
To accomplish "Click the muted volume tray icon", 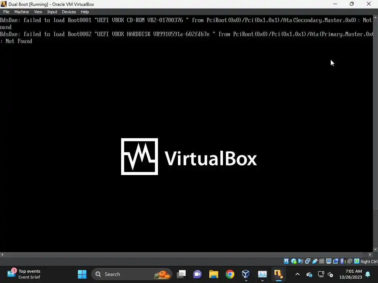I will [330, 274].
